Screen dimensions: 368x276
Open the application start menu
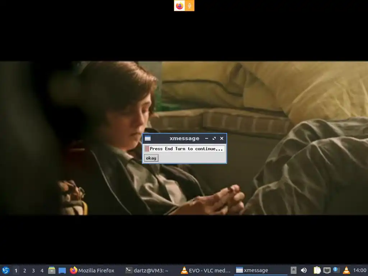[6, 270]
